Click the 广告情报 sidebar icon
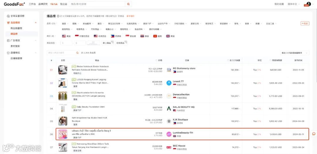317x154 pixels. (8, 41)
